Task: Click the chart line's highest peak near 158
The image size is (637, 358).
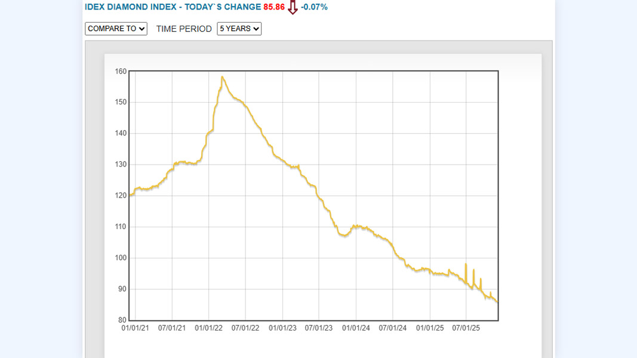Action: (x=222, y=76)
